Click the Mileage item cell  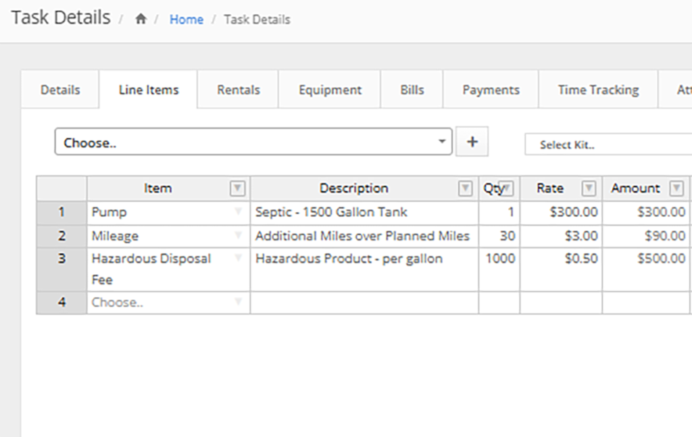coord(168,236)
